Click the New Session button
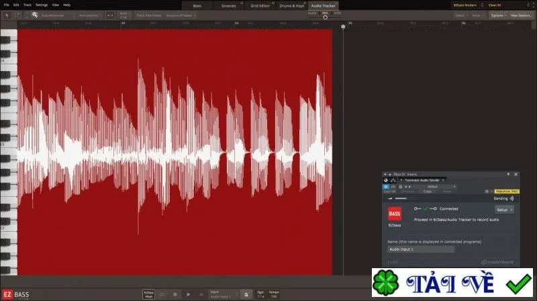537x301 pixels. (522, 15)
